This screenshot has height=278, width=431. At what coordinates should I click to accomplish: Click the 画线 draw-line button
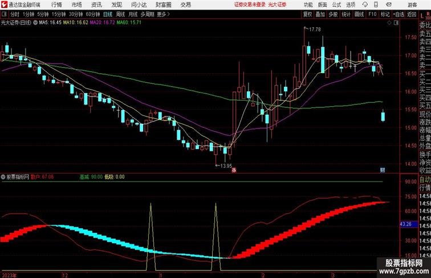click(359, 14)
